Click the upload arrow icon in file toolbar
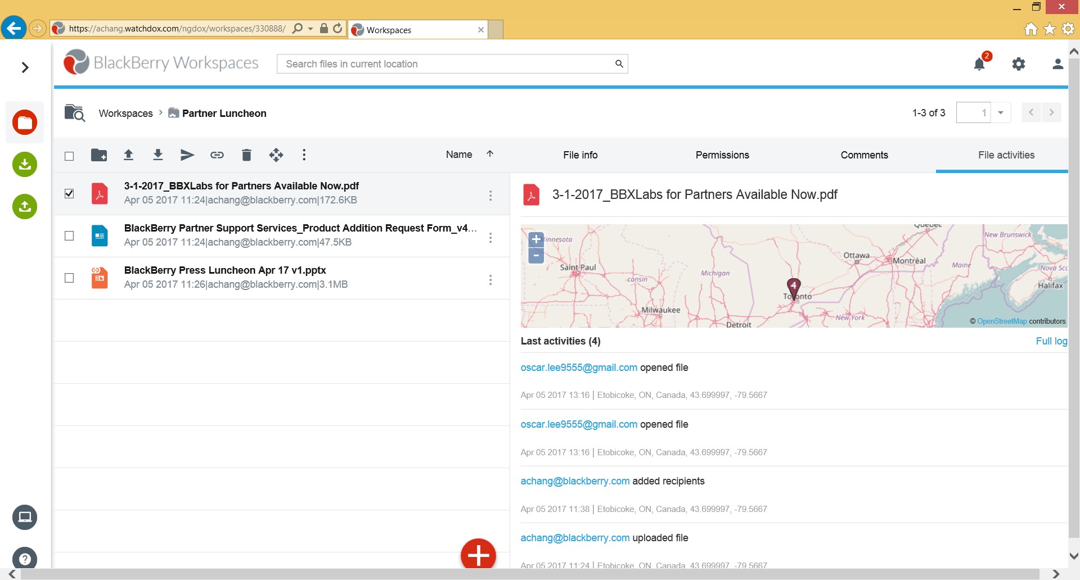This screenshot has height=580, width=1080. tap(128, 155)
